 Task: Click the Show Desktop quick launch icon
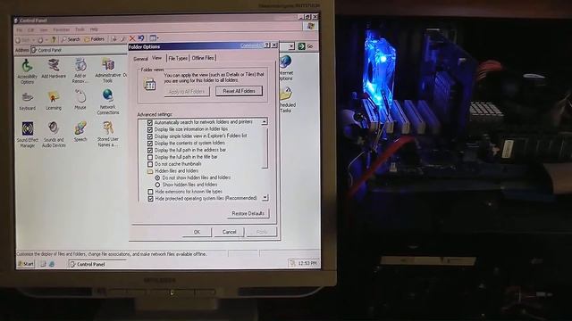point(43,264)
